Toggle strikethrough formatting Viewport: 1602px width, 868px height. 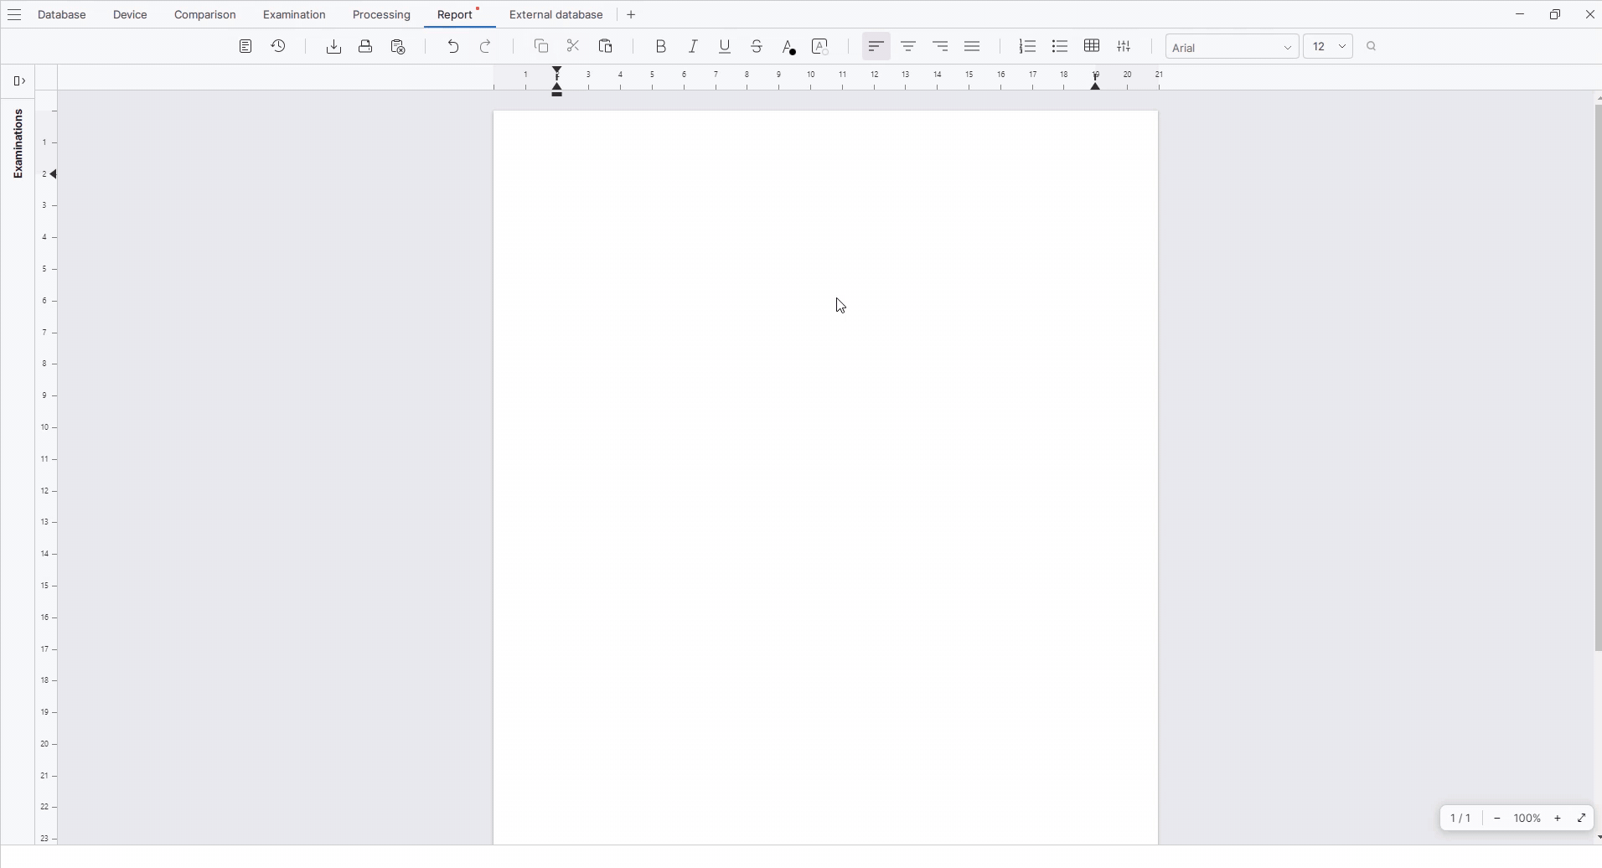click(x=757, y=47)
